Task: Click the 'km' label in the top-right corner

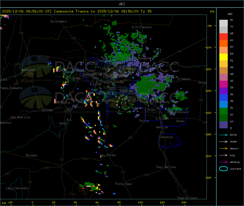Action: (x=212, y=11)
